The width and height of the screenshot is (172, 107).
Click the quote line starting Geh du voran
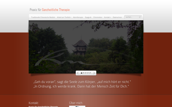[82, 82]
